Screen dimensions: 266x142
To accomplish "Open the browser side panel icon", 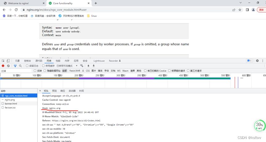I will coord(247,10).
